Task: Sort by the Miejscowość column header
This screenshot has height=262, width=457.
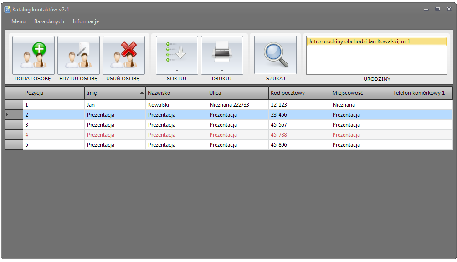Action: point(360,93)
